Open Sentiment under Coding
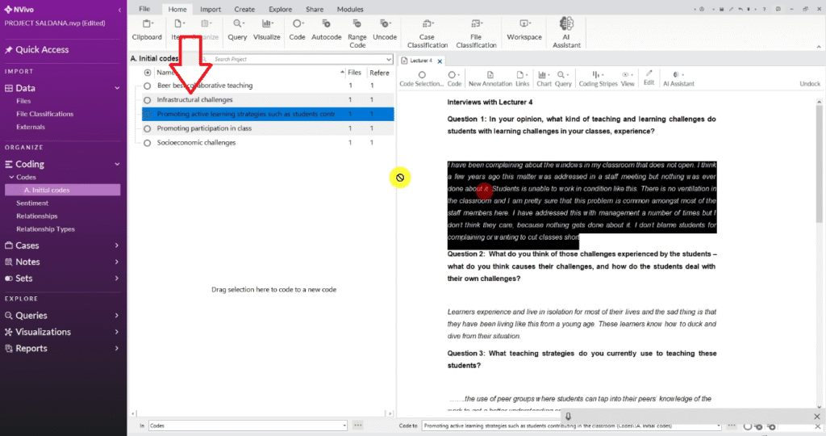 [32, 203]
